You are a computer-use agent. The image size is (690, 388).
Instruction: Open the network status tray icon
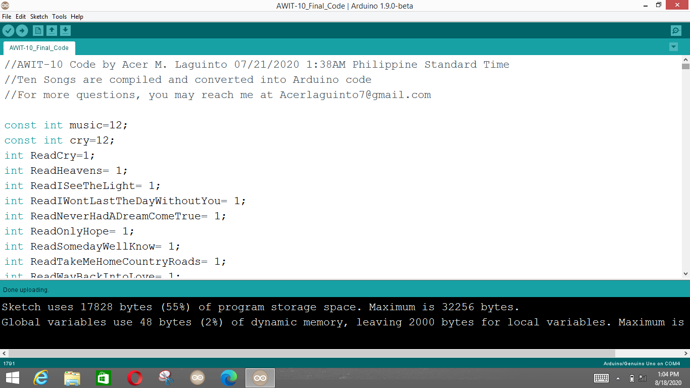coord(643,378)
